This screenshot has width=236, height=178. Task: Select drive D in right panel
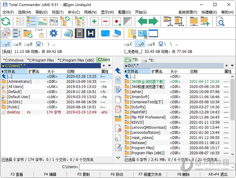140,44
